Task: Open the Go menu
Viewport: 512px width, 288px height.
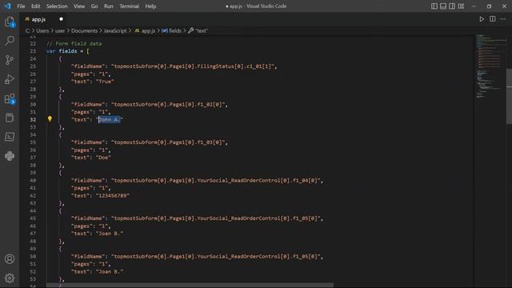Action: tap(94, 6)
